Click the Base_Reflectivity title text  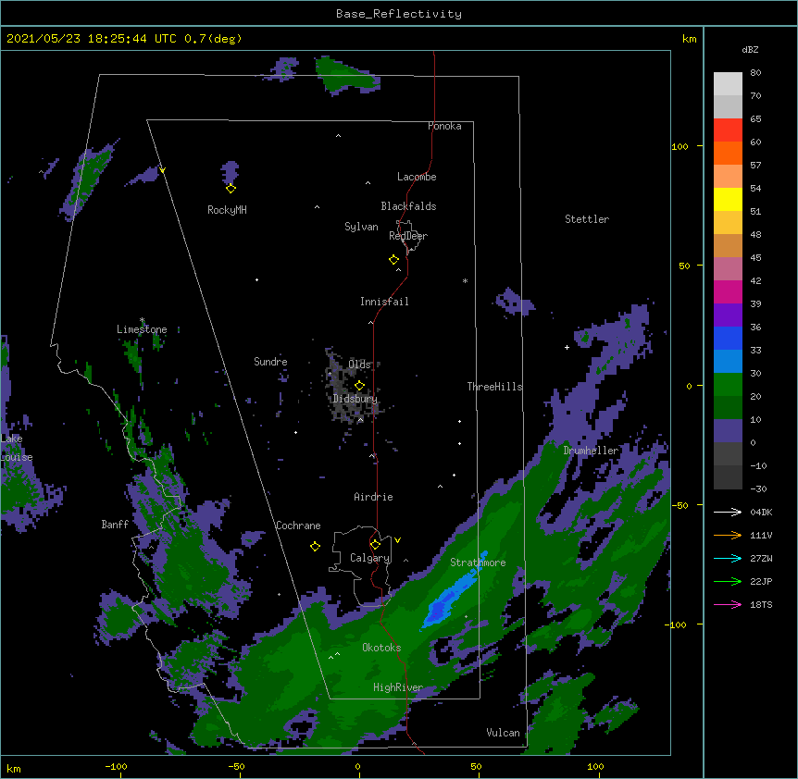click(x=399, y=14)
